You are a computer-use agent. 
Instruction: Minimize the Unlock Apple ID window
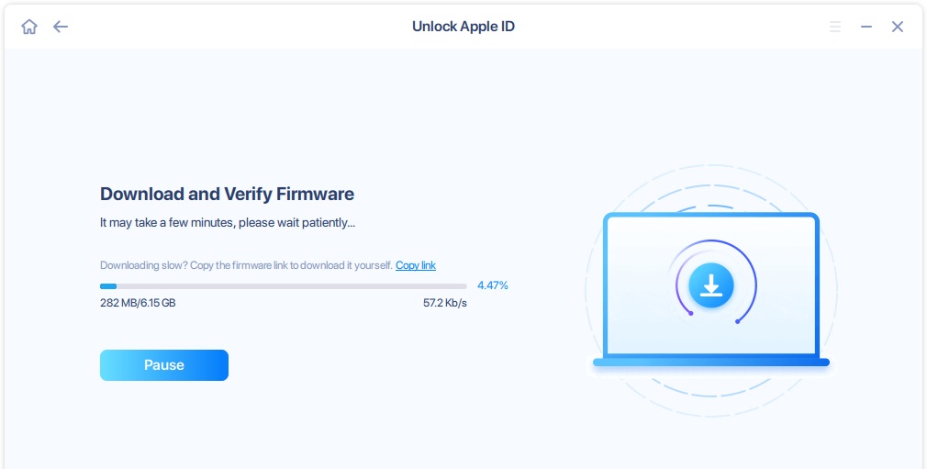click(866, 27)
